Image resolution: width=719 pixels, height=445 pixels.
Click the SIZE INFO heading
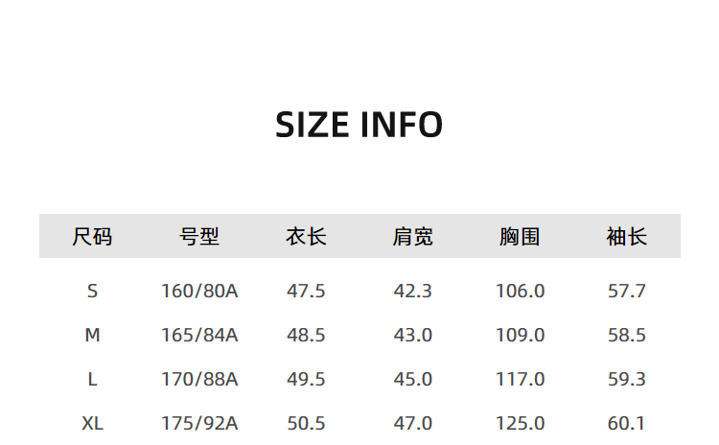359,125
